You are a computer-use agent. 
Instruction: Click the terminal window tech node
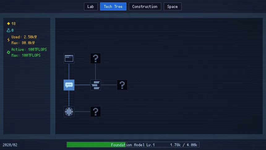pyautogui.click(x=69, y=58)
